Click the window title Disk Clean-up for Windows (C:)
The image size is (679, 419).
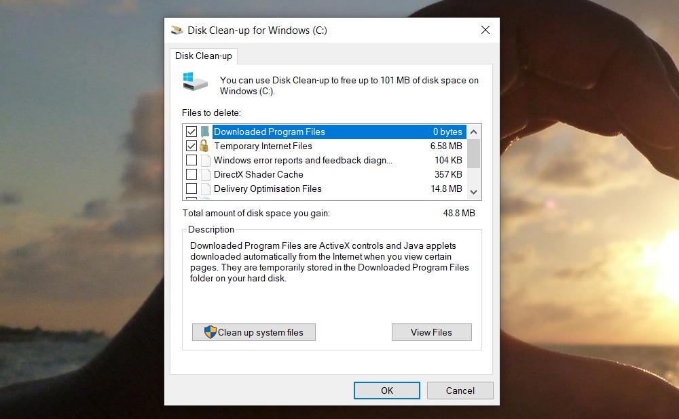(x=257, y=31)
